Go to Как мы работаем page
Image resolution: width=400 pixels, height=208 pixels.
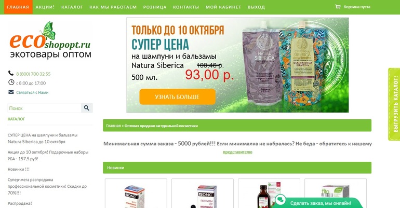tap(113, 7)
